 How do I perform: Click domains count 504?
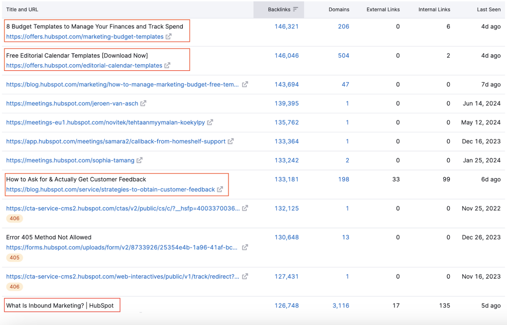click(343, 56)
